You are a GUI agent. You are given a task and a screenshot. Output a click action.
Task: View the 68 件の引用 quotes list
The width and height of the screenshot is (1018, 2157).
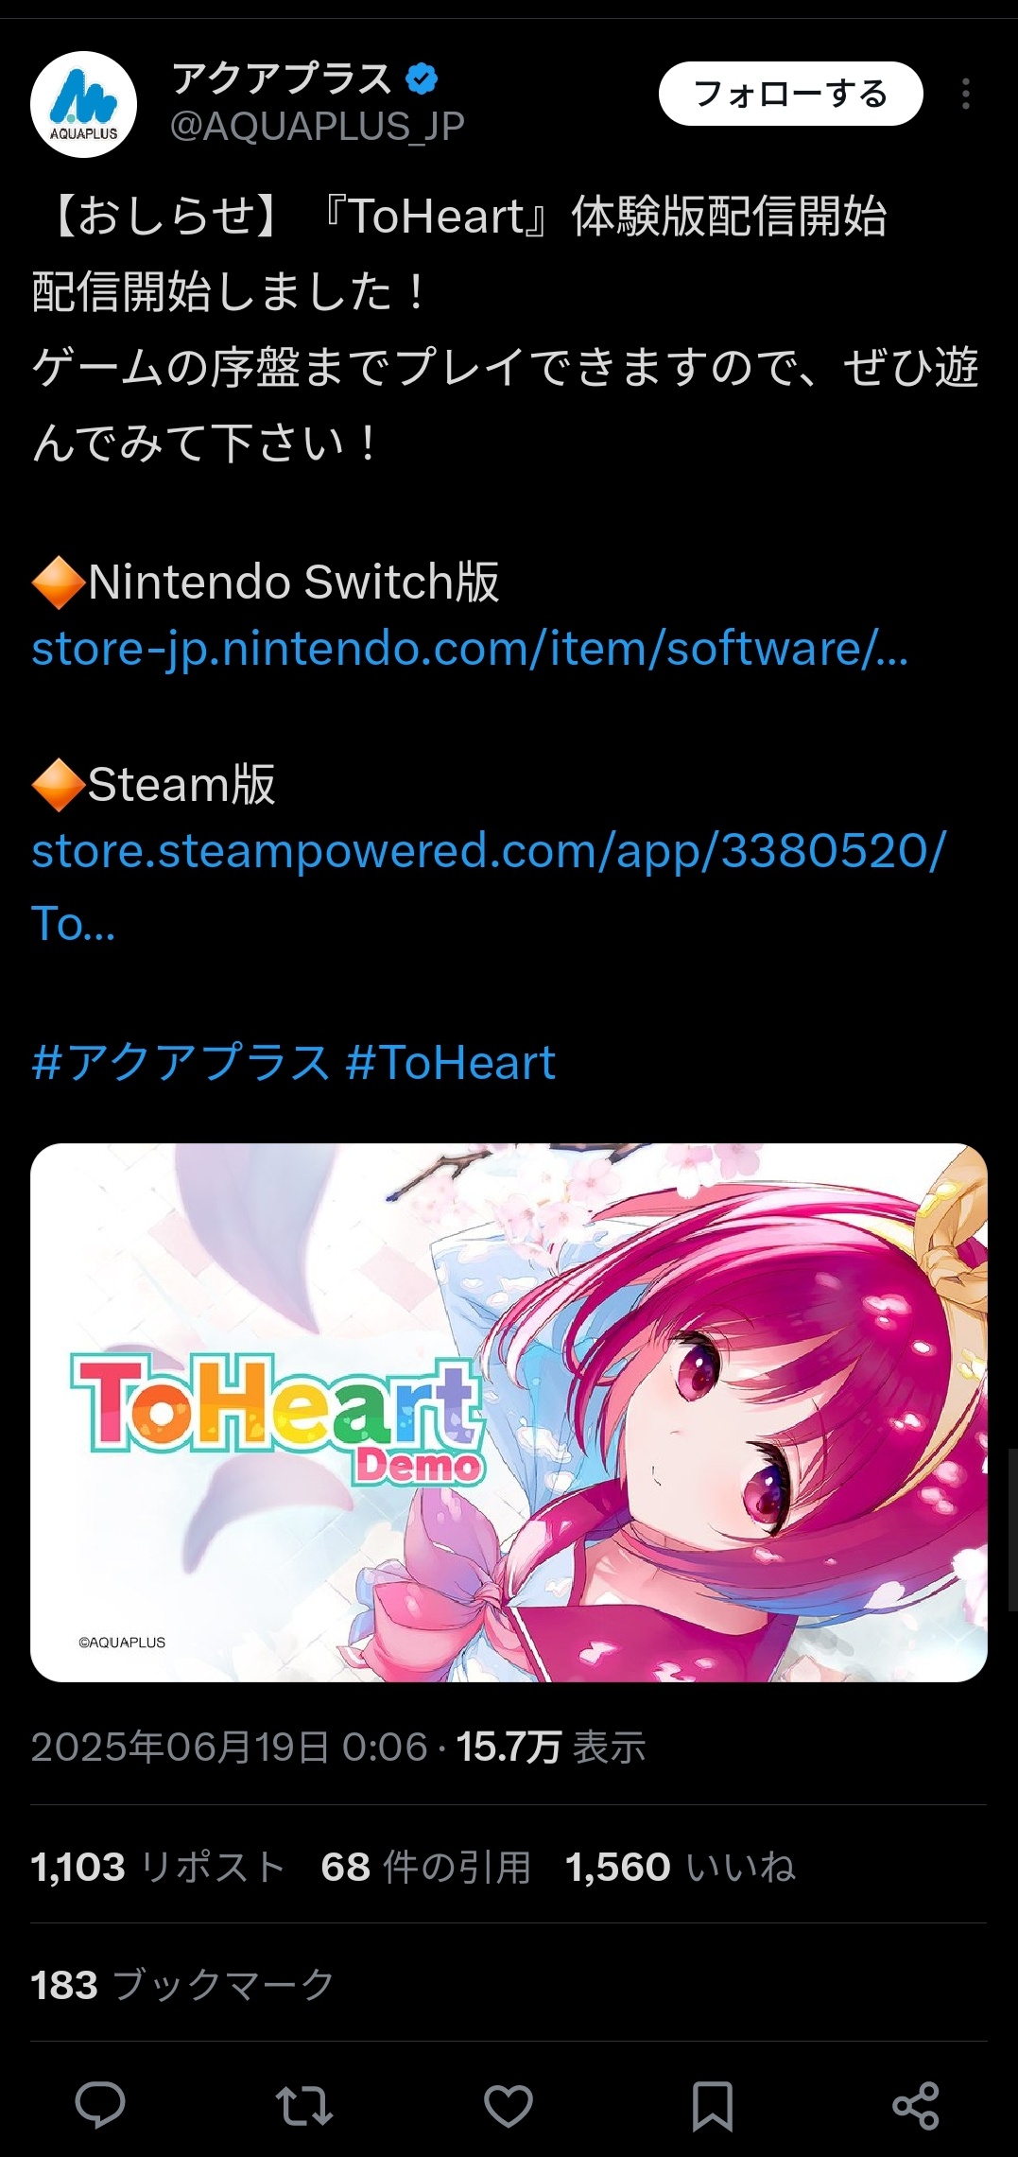coord(425,1867)
